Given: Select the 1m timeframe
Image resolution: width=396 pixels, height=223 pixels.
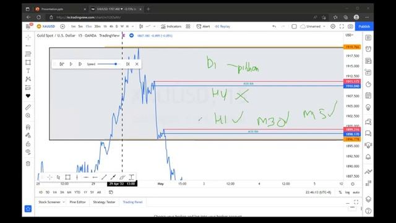Looking at the screenshot, I should click(x=73, y=26).
